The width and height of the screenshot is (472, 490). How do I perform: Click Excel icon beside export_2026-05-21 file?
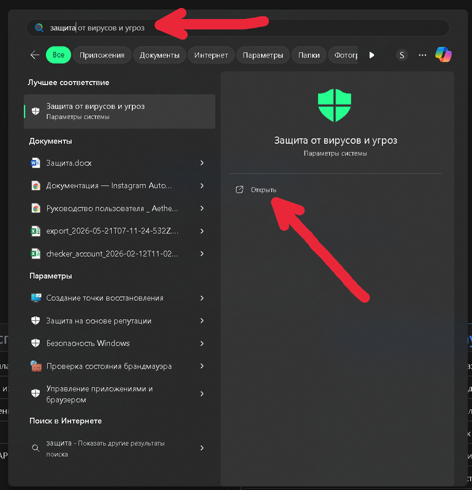pos(36,231)
